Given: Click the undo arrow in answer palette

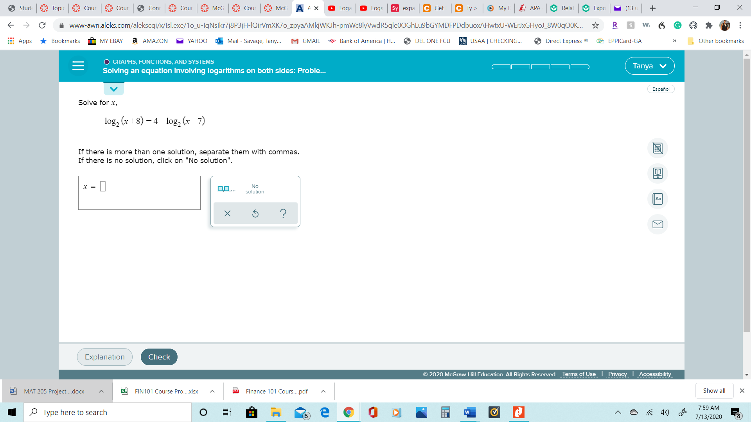Looking at the screenshot, I should tap(255, 213).
